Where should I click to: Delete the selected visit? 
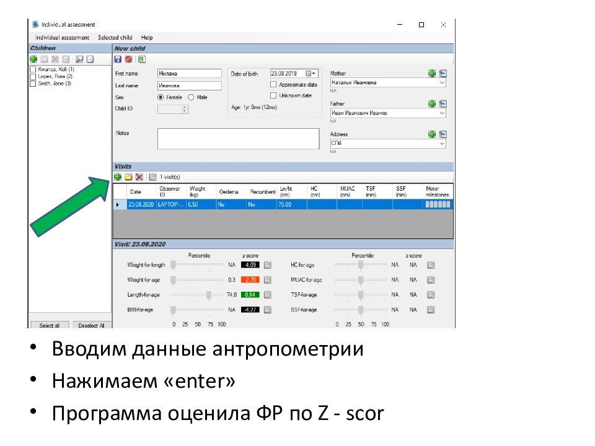139,177
